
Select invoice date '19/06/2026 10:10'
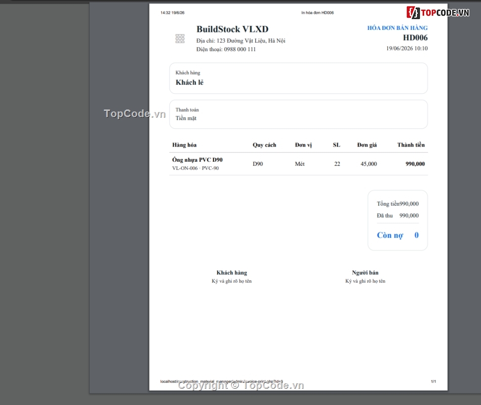[407, 48]
